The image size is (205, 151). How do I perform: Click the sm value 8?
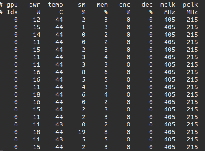tap(83, 72)
